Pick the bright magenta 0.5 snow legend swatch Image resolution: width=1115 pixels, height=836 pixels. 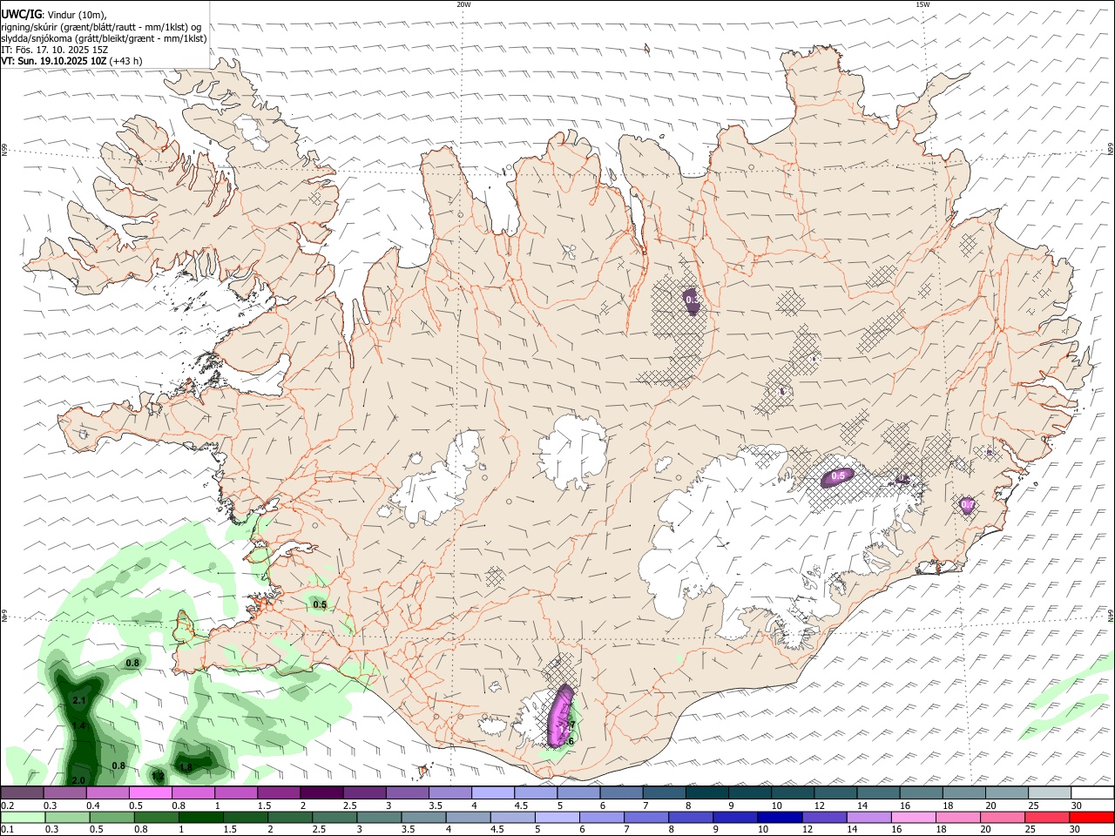click(151, 792)
